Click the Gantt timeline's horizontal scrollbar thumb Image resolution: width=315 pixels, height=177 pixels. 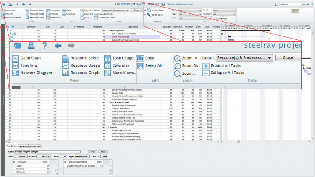click(x=239, y=141)
